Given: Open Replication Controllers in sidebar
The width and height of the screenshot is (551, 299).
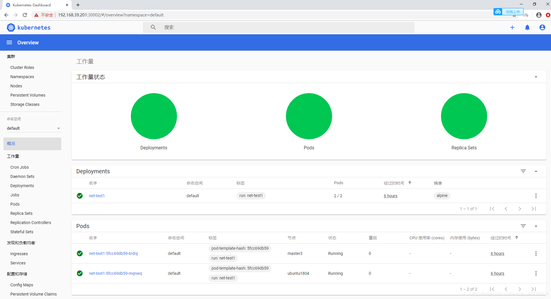Looking at the screenshot, I should click(31, 223).
